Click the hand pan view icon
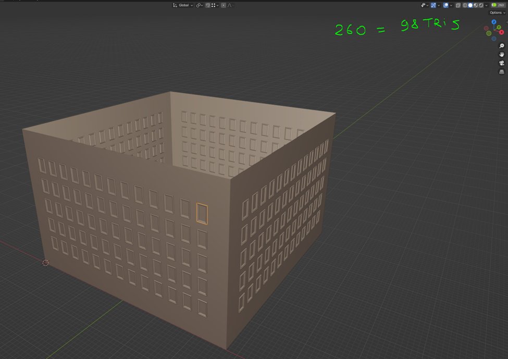The width and height of the screenshot is (508, 359). pyautogui.click(x=502, y=54)
